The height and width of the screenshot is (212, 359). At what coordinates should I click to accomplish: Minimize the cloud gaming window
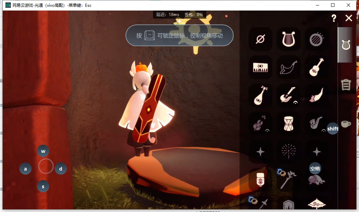[x=318, y=5]
